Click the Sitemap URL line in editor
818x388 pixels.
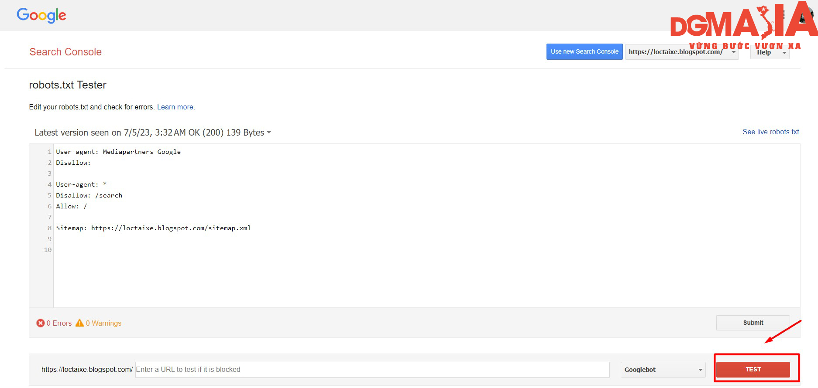[153, 228]
